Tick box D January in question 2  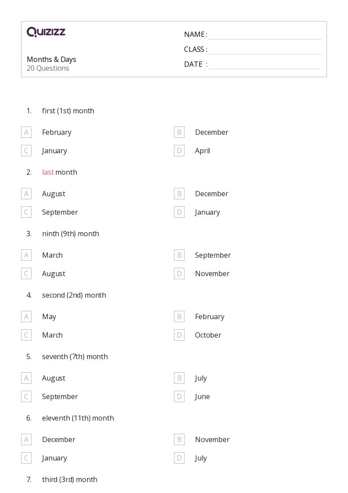(179, 212)
